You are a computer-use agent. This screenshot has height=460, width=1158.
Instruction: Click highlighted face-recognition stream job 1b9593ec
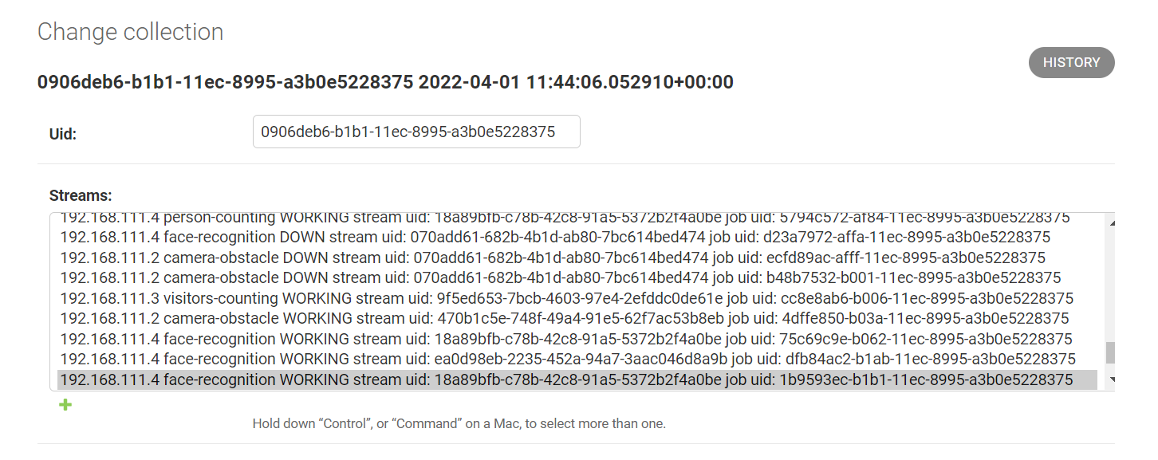[x=566, y=379]
